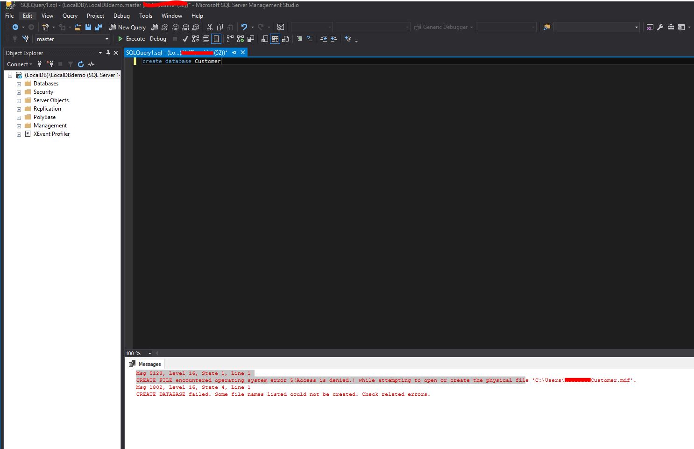Click the Refresh icon in Object Explorer
This screenshot has height=449, width=694.
pyautogui.click(x=80, y=64)
